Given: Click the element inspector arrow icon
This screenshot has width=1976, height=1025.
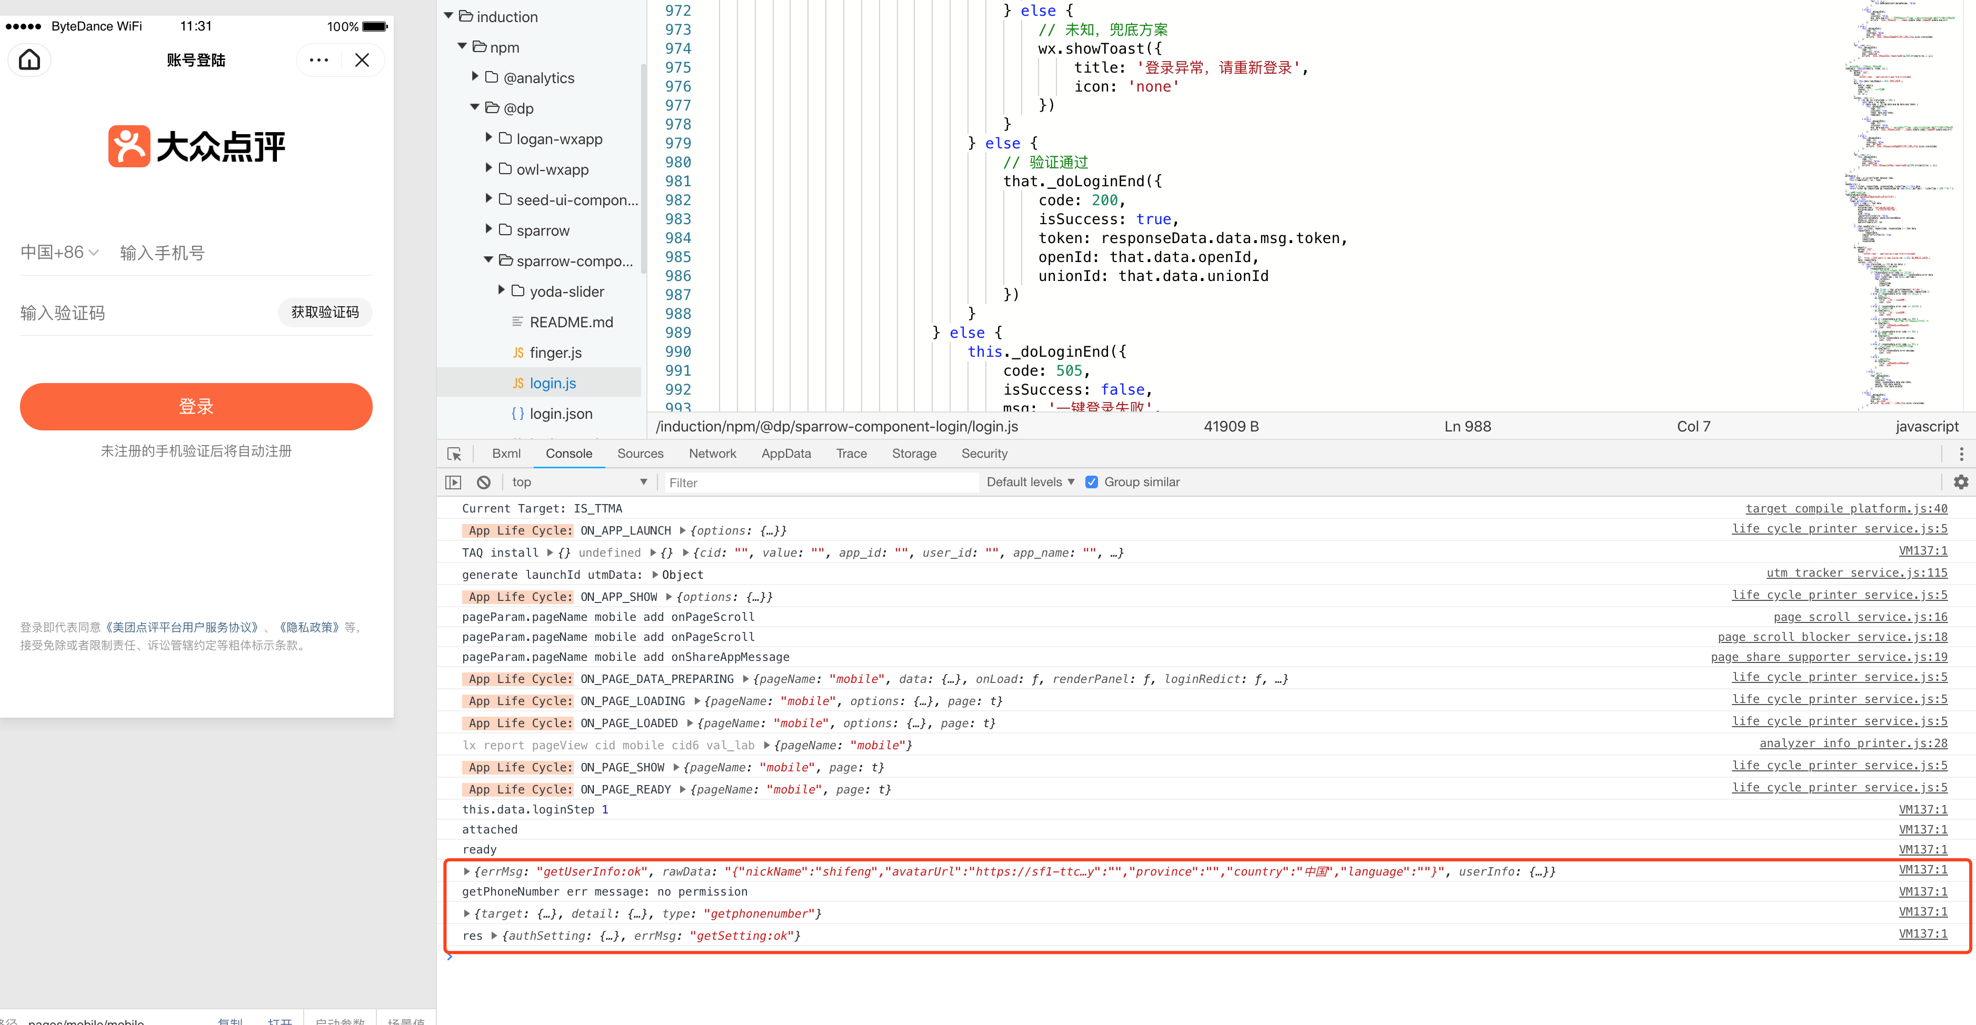Looking at the screenshot, I should coord(454,454).
